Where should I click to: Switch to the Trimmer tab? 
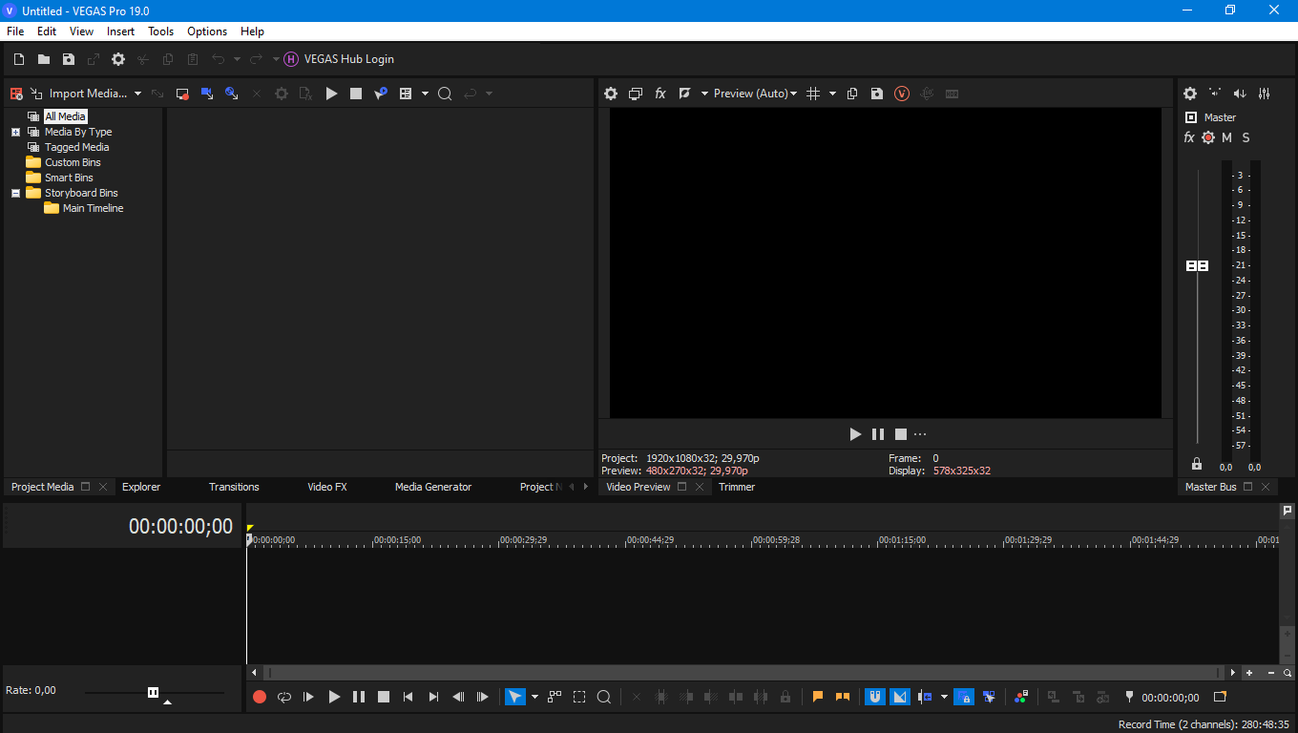[x=737, y=487]
